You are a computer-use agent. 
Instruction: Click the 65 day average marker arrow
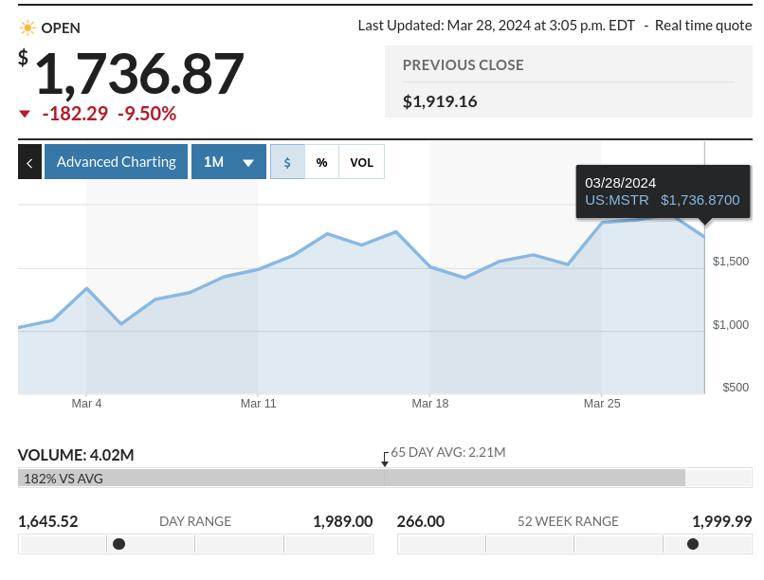(x=385, y=460)
